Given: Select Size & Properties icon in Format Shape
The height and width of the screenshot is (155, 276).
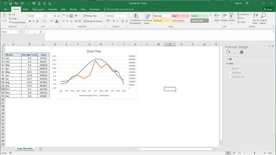Looking at the screenshot, I should pyautogui.click(x=241, y=52).
